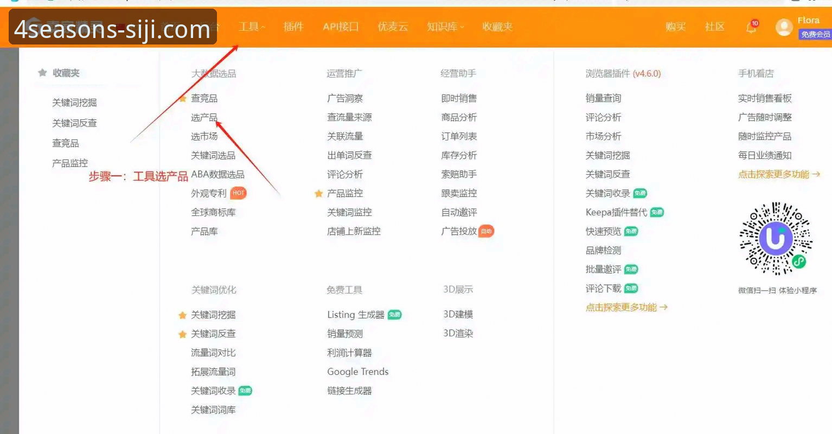Open 关键词监控 tool
Viewport: 832px width, 434px height.
click(x=349, y=212)
